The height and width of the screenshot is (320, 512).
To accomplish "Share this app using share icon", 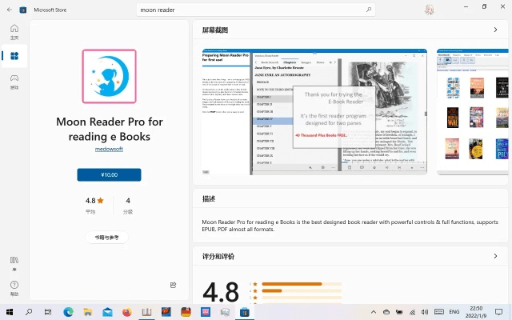I will click(x=173, y=285).
